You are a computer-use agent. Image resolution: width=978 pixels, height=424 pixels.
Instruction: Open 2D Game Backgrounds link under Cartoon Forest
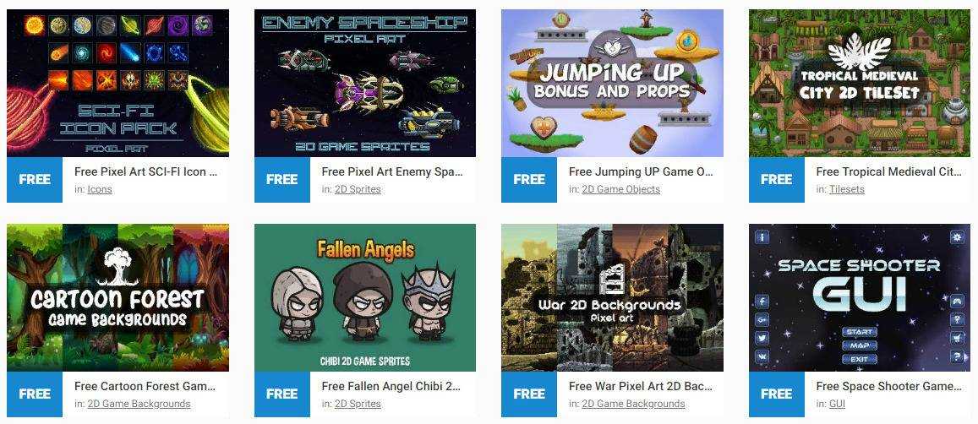tap(139, 404)
